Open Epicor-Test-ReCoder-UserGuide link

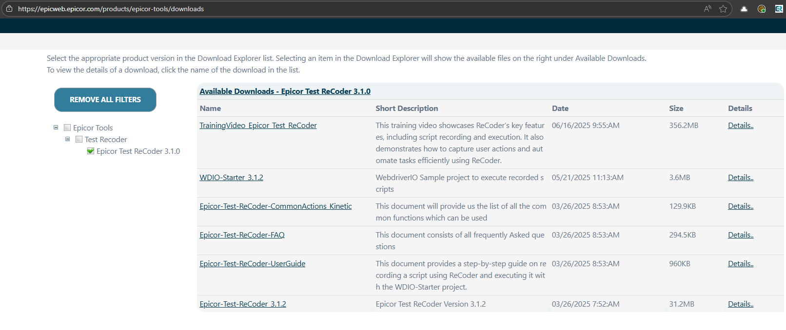coord(252,264)
